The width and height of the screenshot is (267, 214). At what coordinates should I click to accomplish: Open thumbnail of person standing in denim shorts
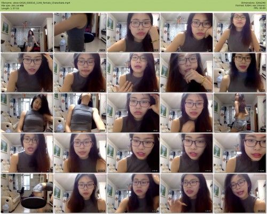click(x=240, y=113)
